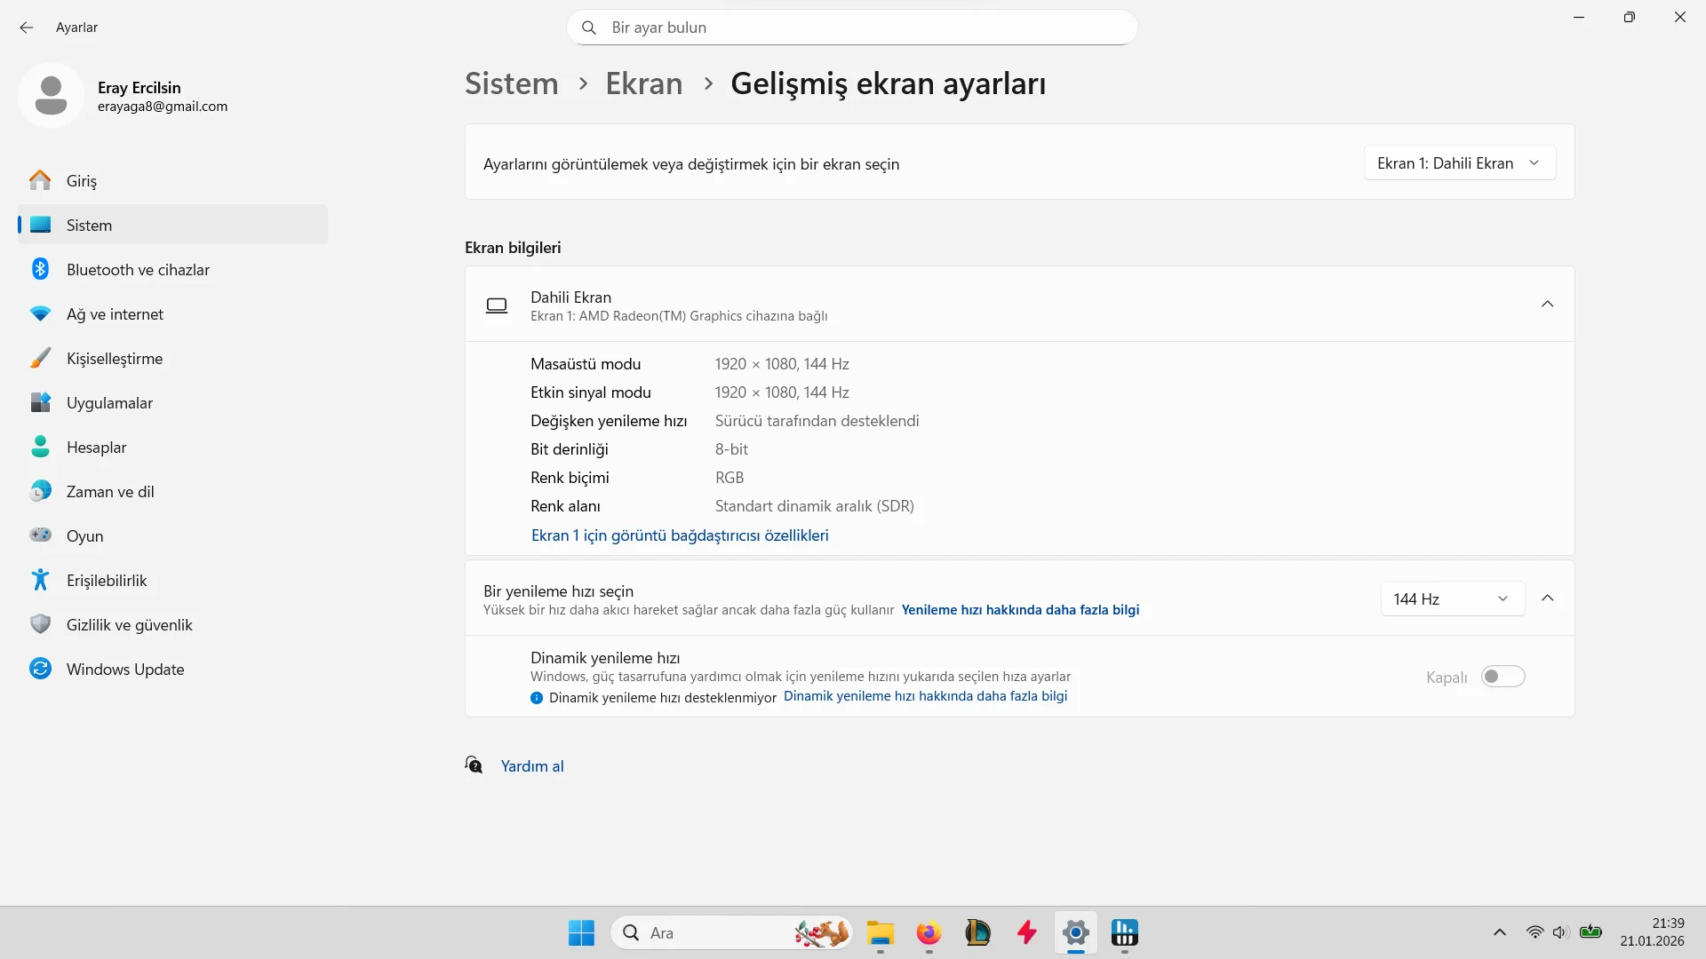Open Ağ ve internet settings
The image size is (1706, 959).
[115, 314]
